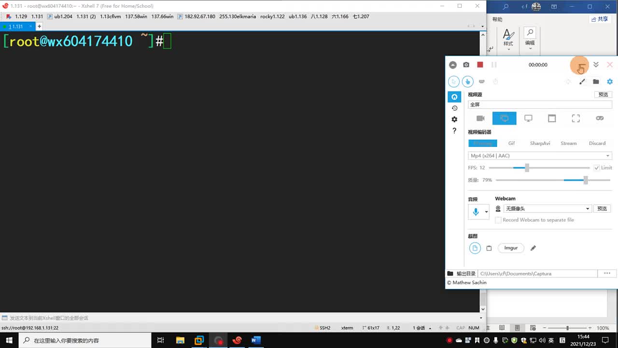Open output folder icon in Captura toolbar
The height and width of the screenshot is (348, 618).
click(x=596, y=82)
